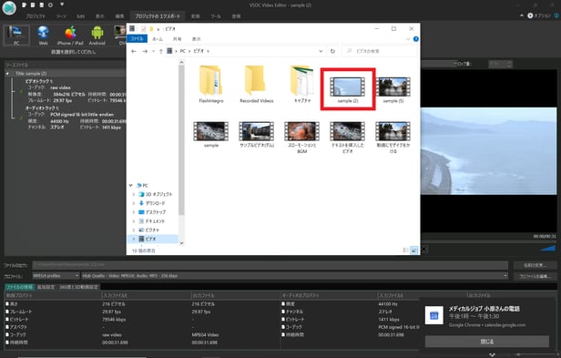Refresh the Explorer folder view
The height and width of the screenshot is (358, 561).
pyautogui.click(x=332, y=51)
